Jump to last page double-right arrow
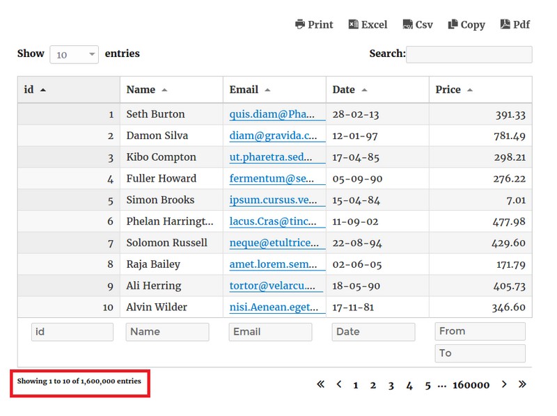Screen dimensions: 557x416 (x=522, y=384)
